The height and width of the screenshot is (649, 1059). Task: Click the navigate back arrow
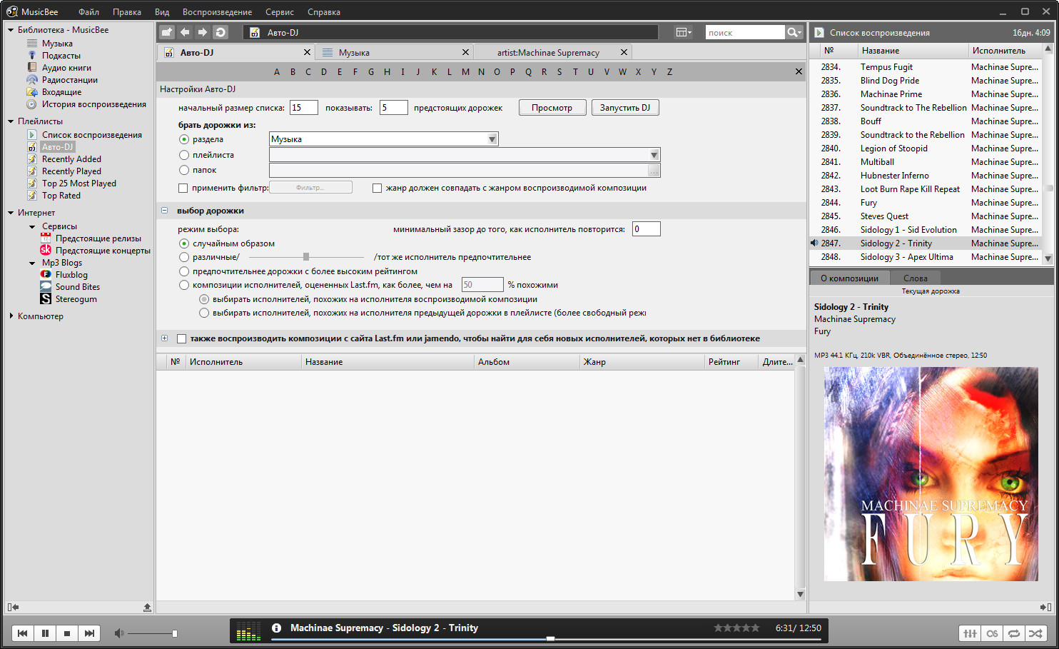(x=185, y=32)
